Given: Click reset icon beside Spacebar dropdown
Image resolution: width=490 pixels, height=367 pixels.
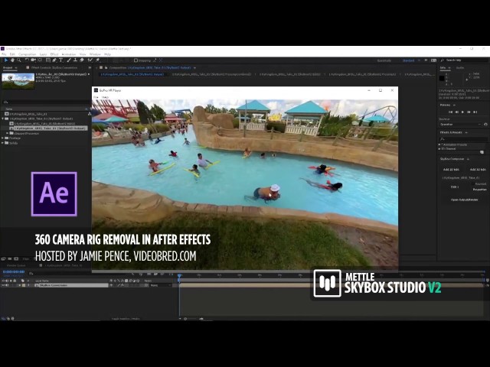Looking at the screenshot, I should pos(485,125).
